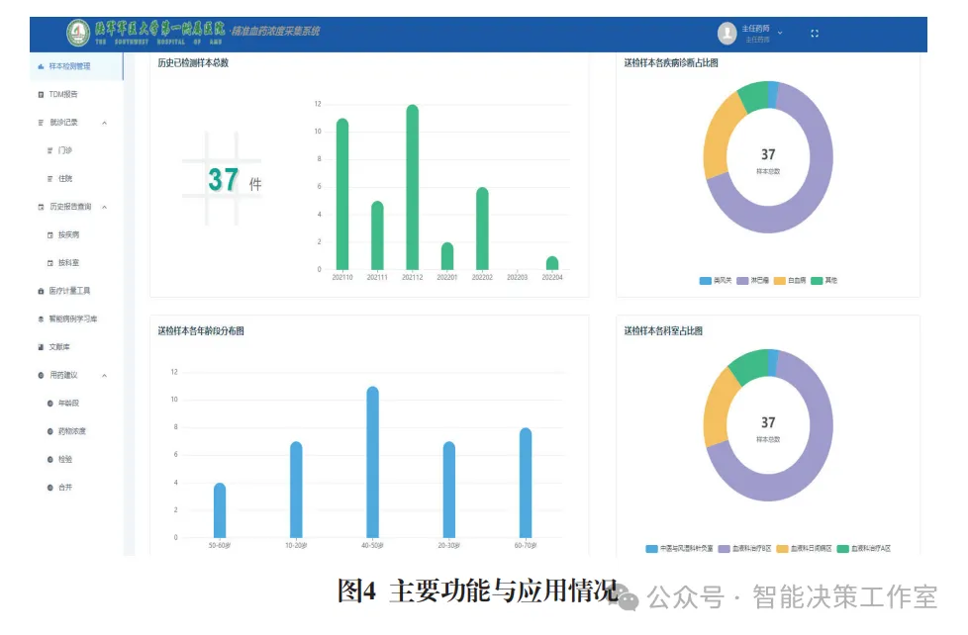The image size is (968, 635).
Task: Click the calendar icon beside 按疾病
Action: coord(50,235)
